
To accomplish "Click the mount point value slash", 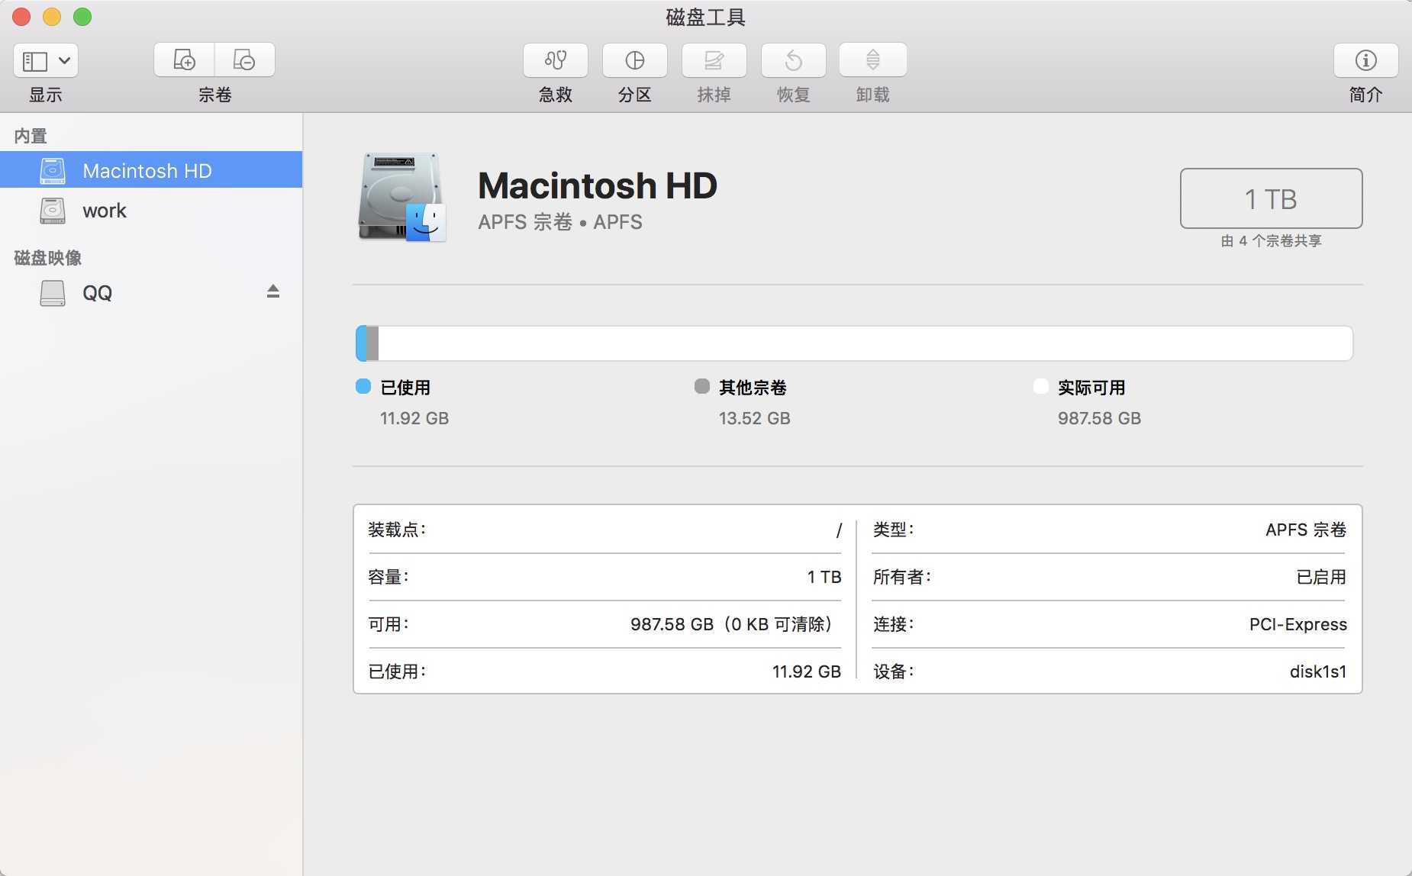I will (839, 530).
